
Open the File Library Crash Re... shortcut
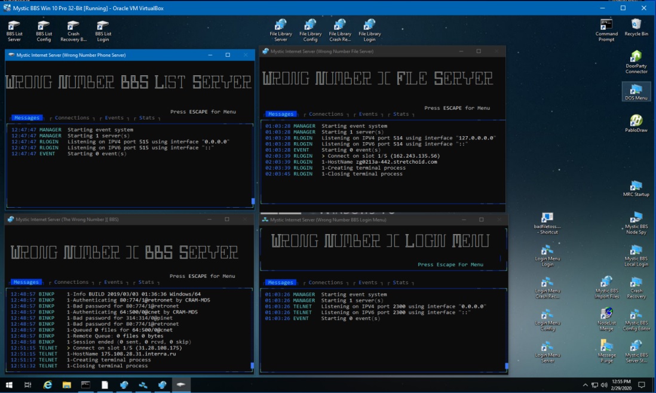coord(340,30)
